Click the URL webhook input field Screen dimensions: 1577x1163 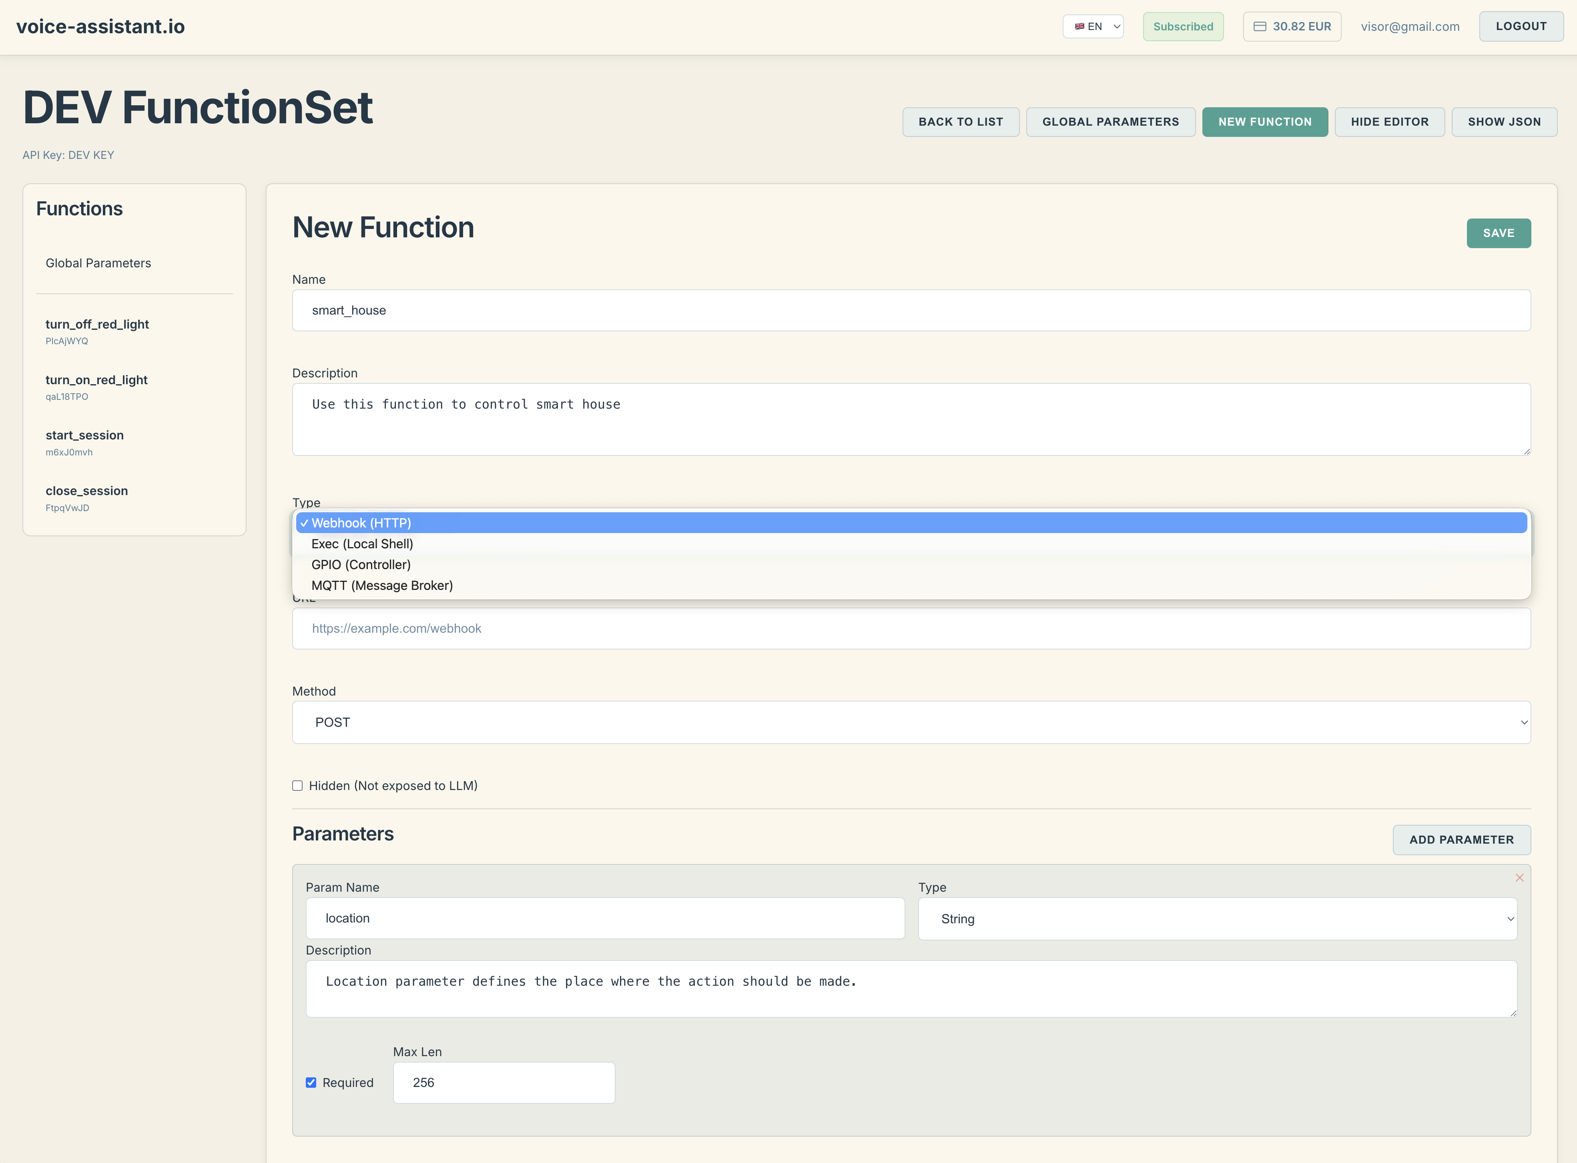click(x=911, y=629)
